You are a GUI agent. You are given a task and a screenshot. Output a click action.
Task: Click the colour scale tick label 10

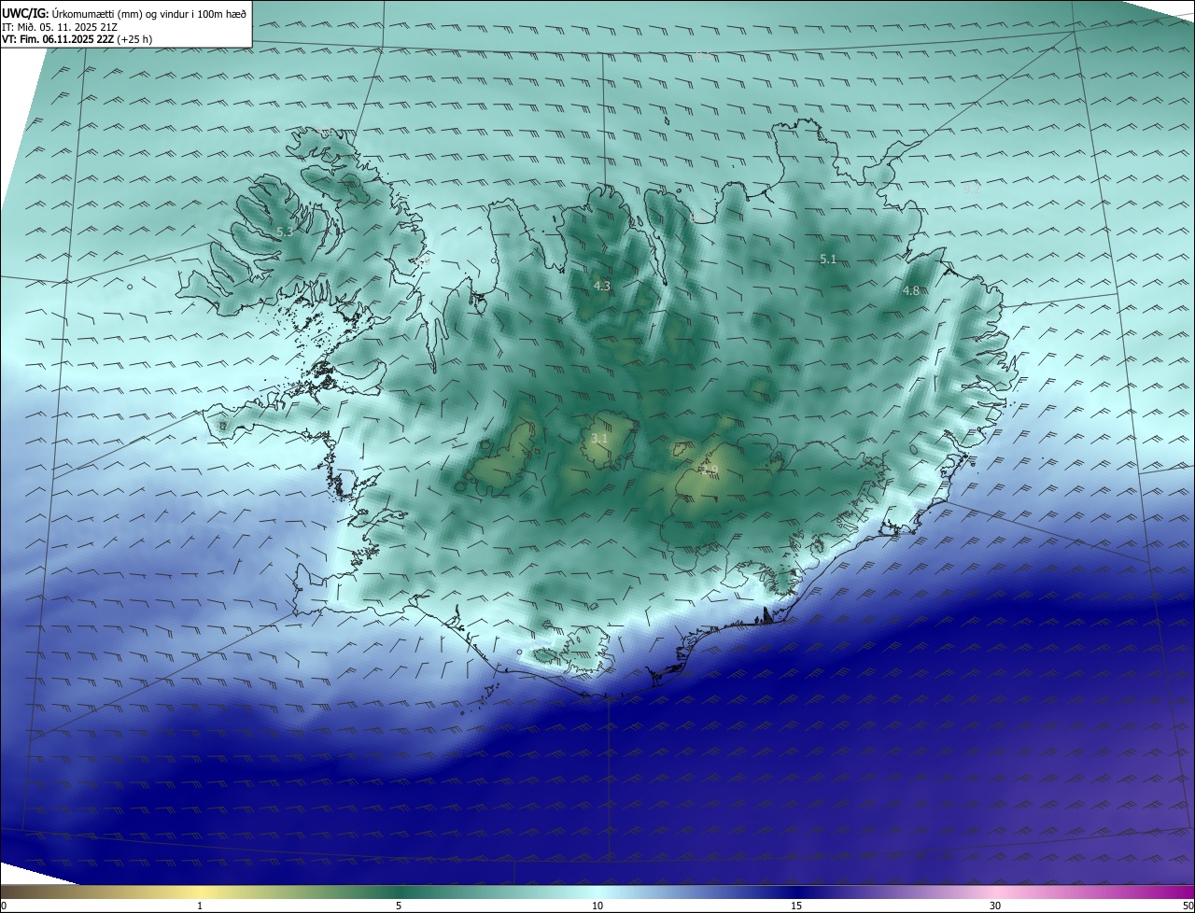point(597,906)
